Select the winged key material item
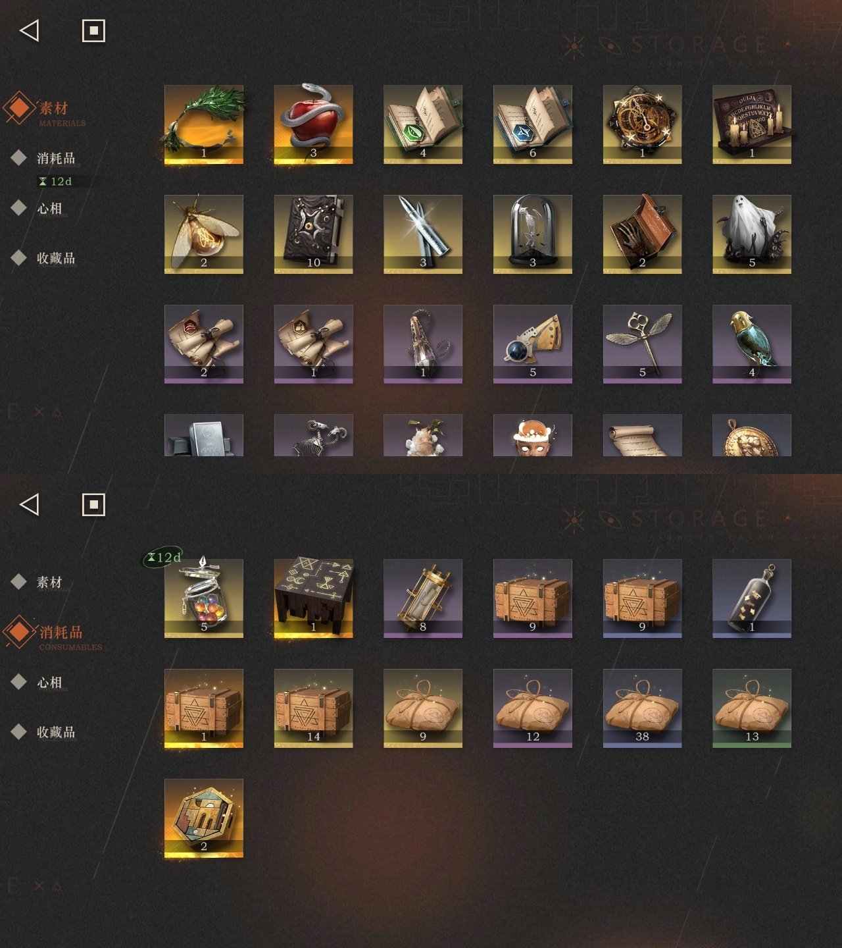Image resolution: width=842 pixels, height=948 pixels. (x=642, y=344)
